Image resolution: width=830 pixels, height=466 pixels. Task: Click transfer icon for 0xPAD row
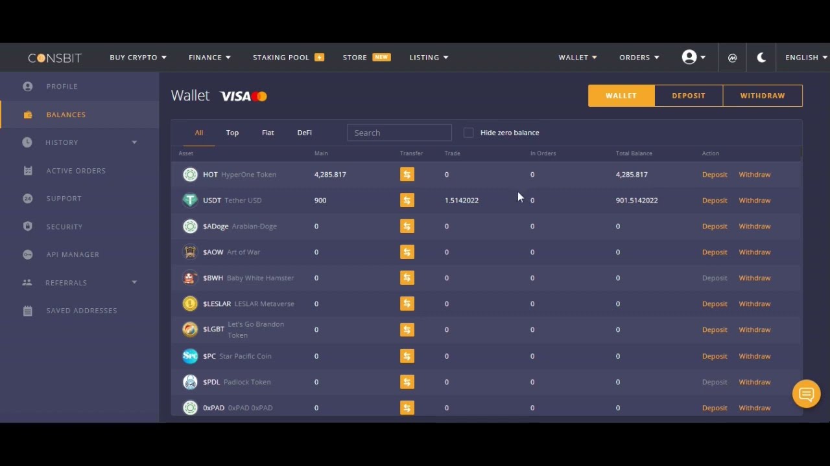(407, 408)
